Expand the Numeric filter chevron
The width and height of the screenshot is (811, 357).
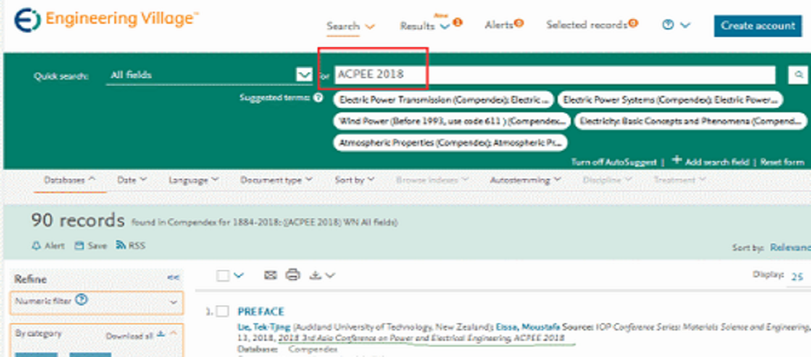[174, 301]
